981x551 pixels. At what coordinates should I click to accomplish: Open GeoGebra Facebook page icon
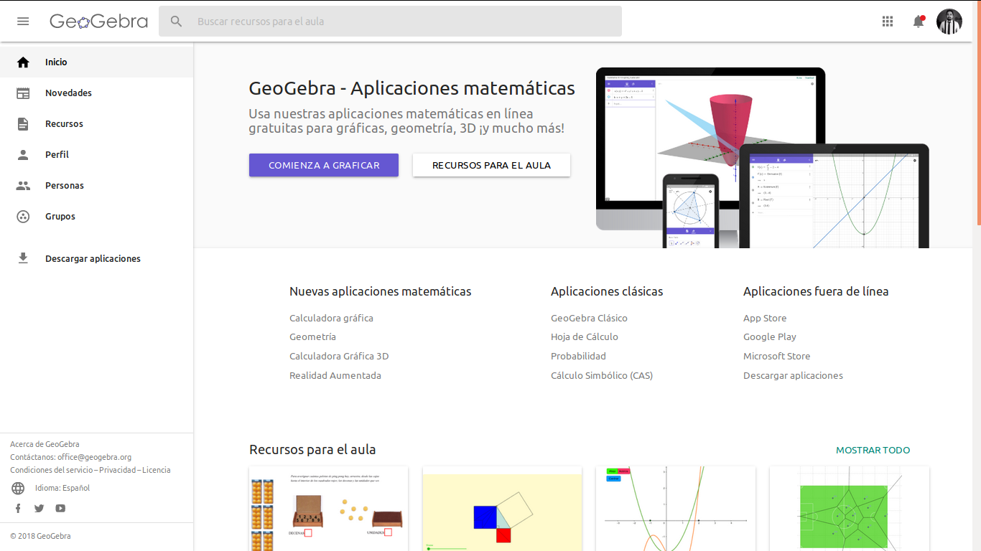pyautogui.click(x=18, y=508)
